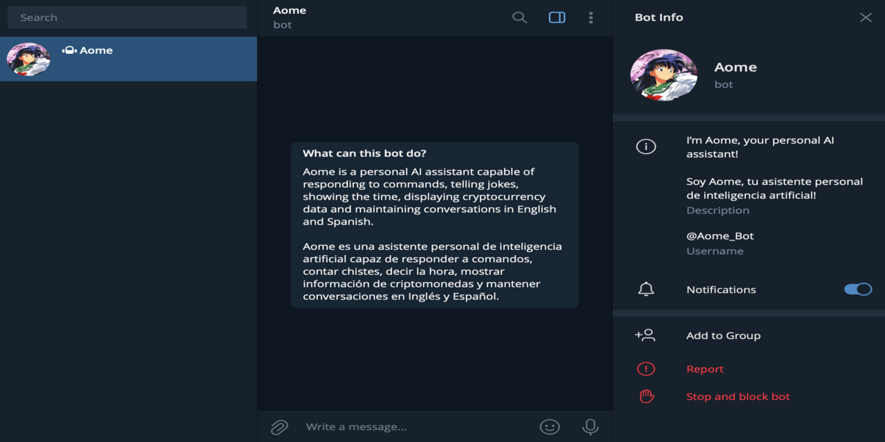The width and height of the screenshot is (885, 442).
Task: Click the paperclip attachment icon
Action: pyautogui.click(x=279, y=427)
